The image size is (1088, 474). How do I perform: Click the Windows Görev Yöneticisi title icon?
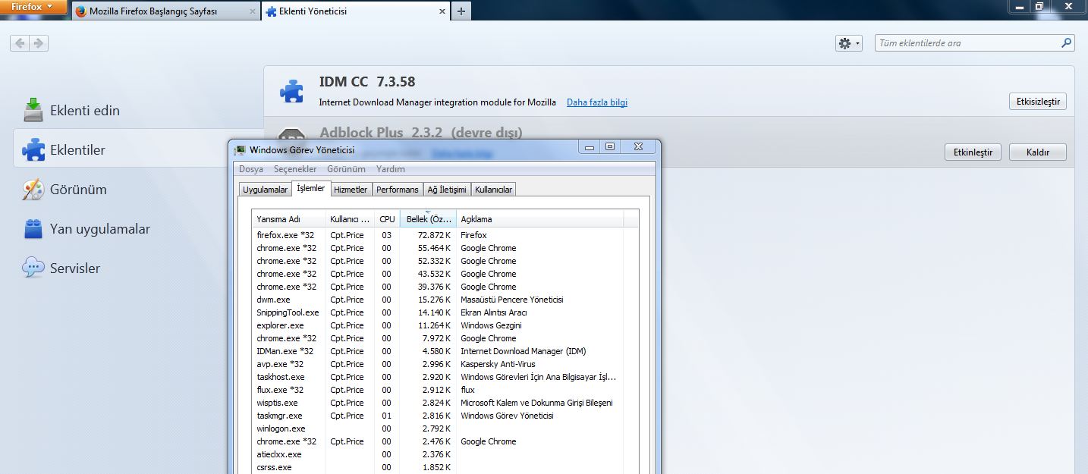[x=240, y=150]
